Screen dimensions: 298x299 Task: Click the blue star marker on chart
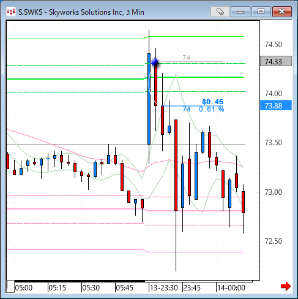pyautogui.click(x=155, y=62)
